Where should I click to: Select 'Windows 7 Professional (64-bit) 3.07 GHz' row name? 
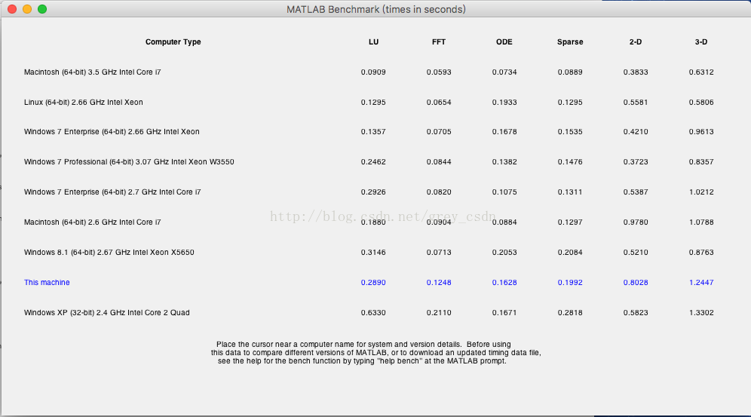pos(129,162)
